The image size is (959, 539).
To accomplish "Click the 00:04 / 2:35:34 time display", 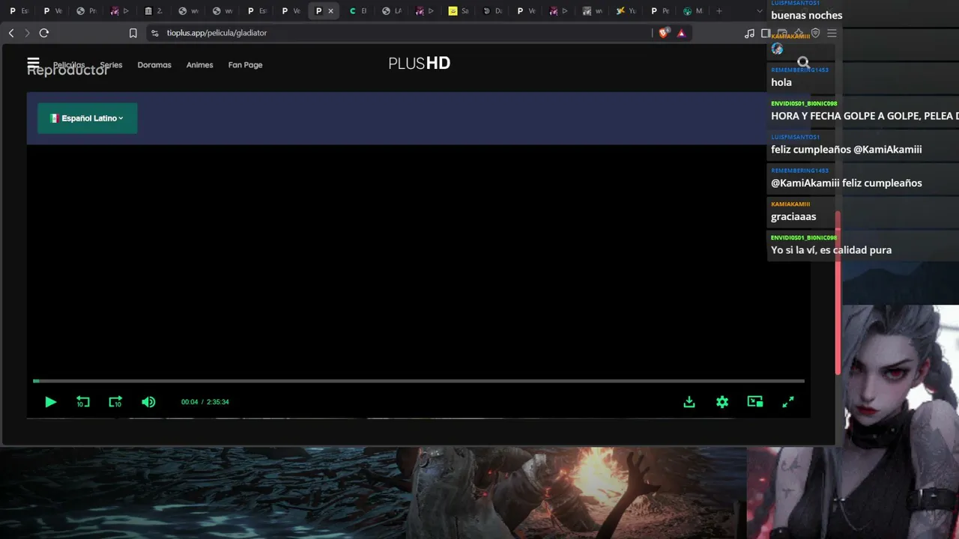I will 205,402.
